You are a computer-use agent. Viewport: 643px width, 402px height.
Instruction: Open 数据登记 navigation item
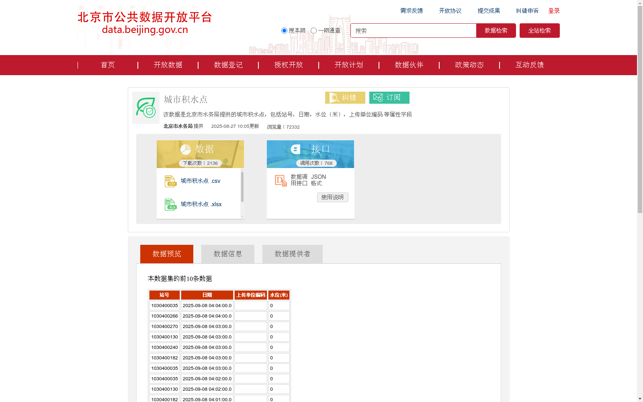(x=228, y=65)
